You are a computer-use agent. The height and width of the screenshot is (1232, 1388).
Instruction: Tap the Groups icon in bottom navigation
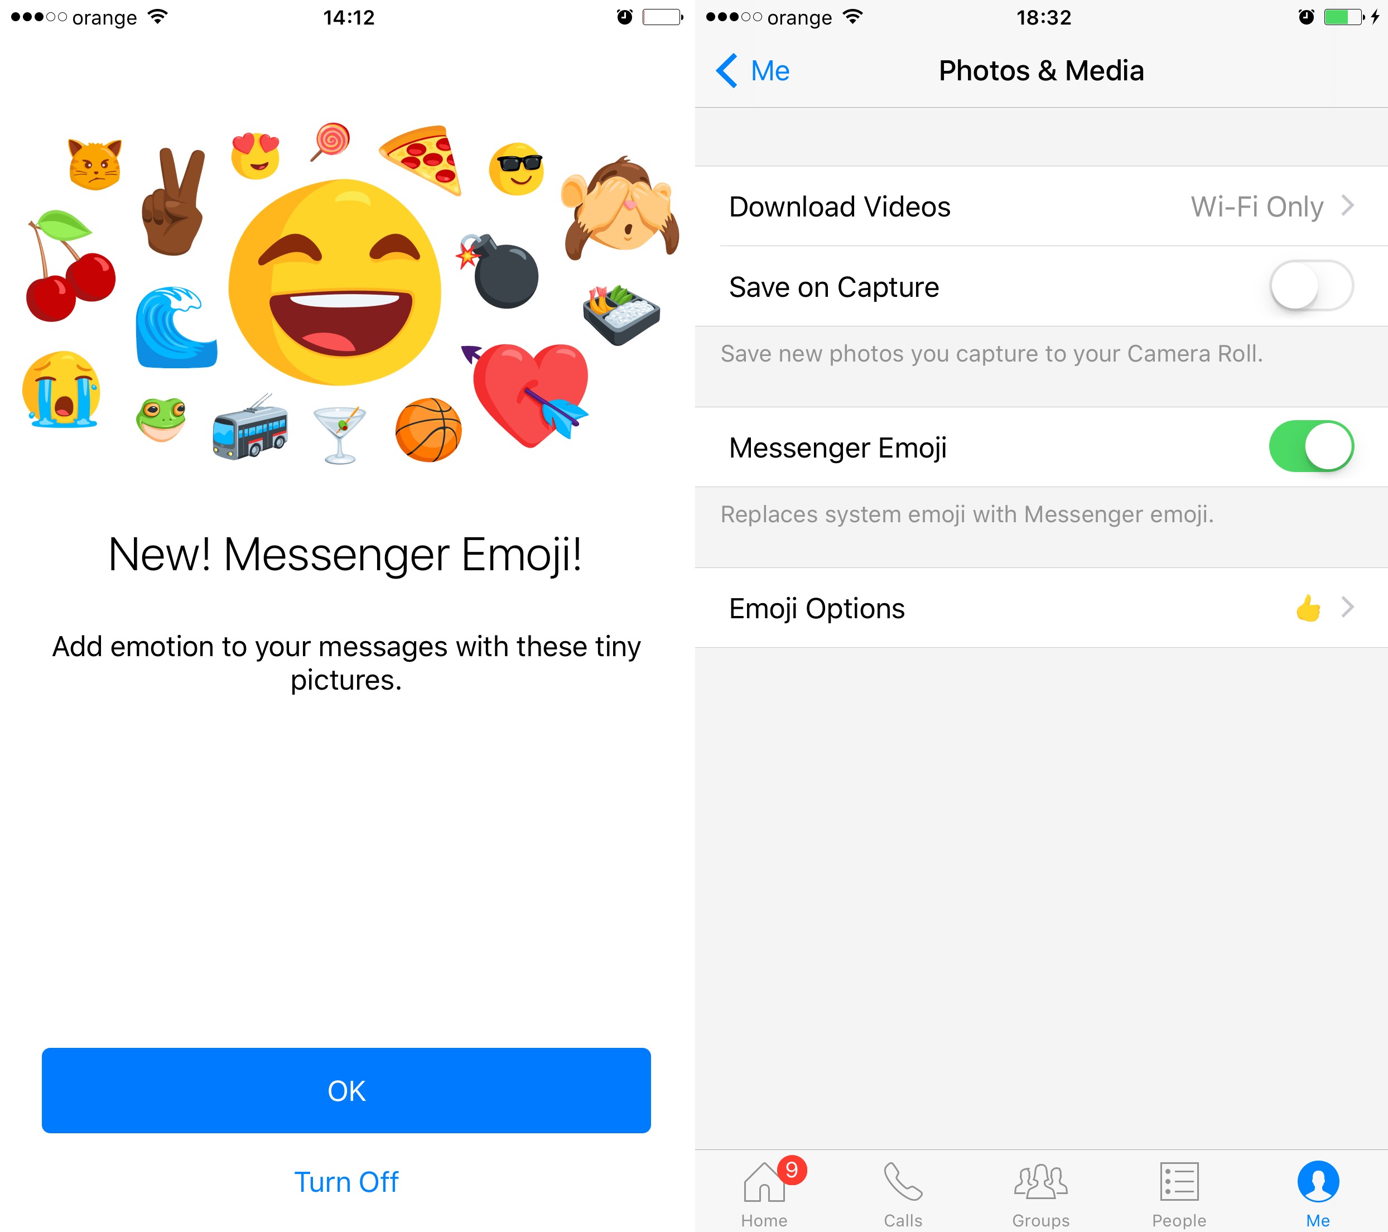tap(1040, 1182)
